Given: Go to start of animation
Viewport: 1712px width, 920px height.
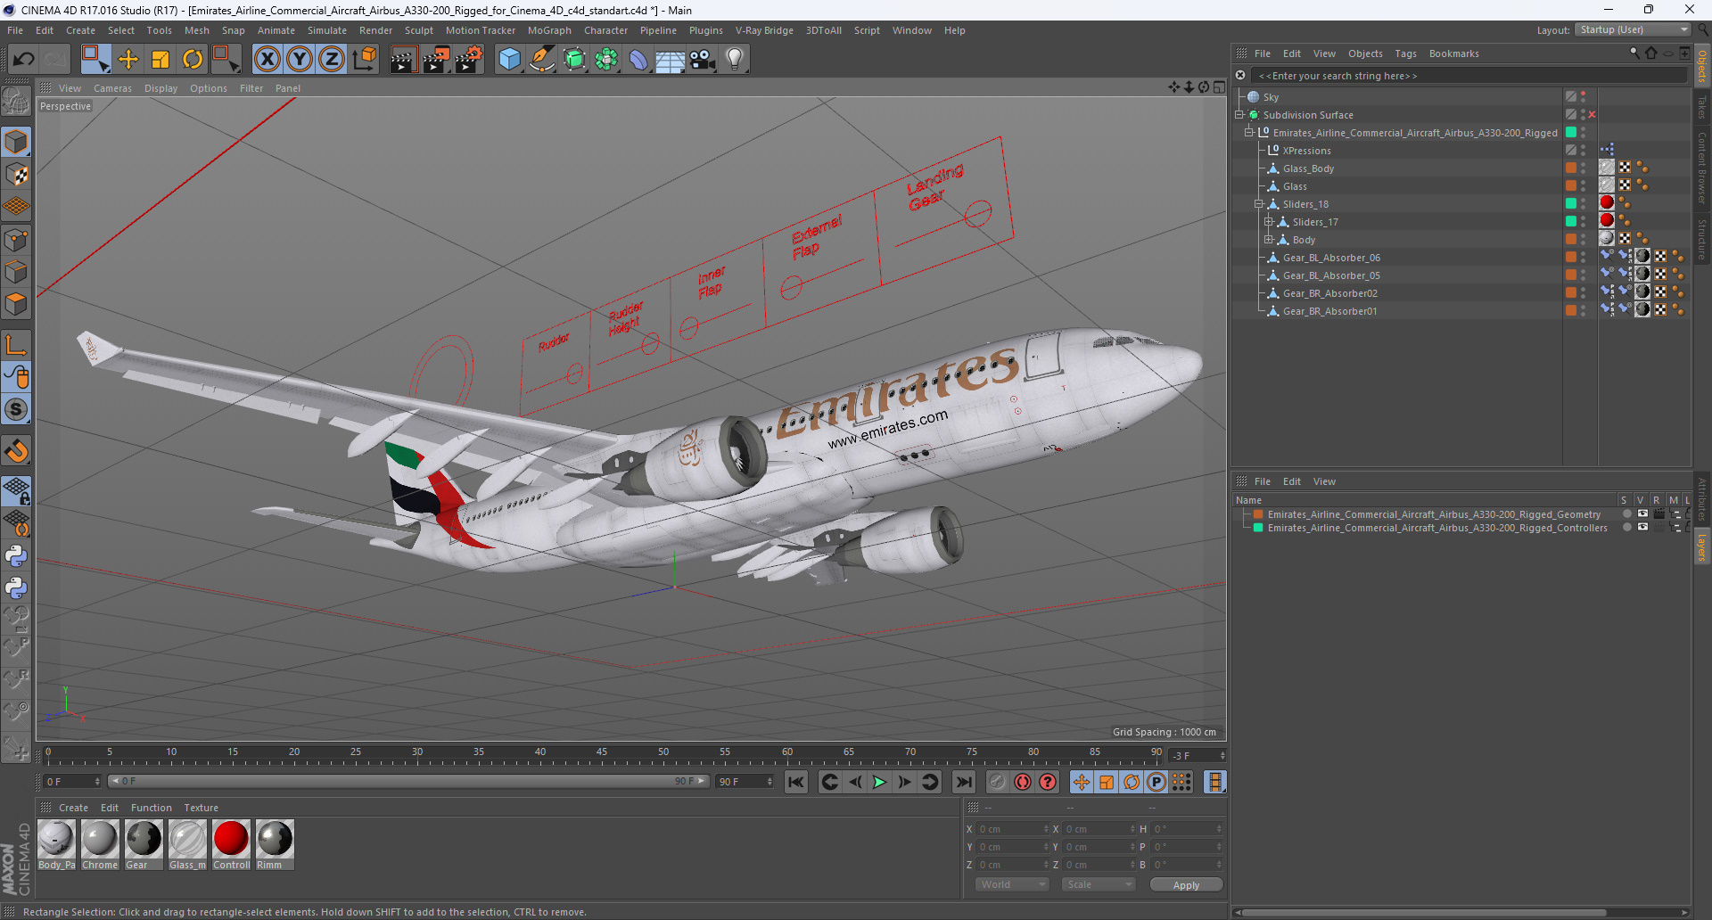Looking at the screenshot, I should click(x=796, y=782).
